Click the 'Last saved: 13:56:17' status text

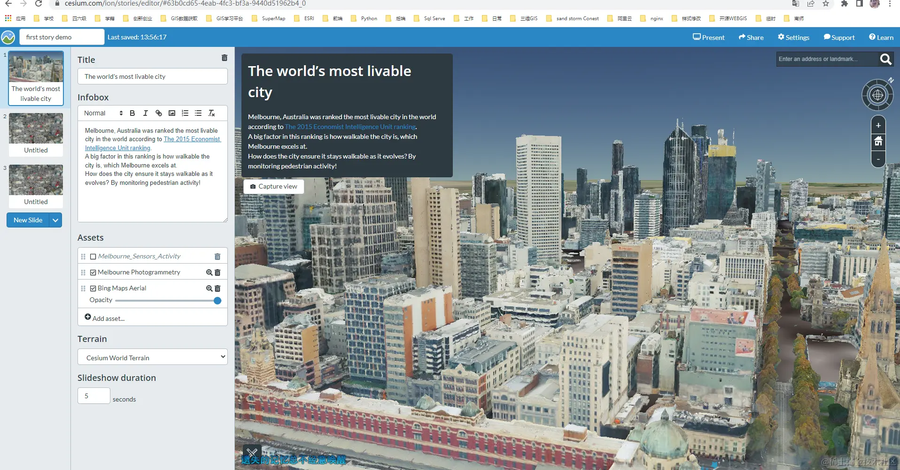(137, 37)
